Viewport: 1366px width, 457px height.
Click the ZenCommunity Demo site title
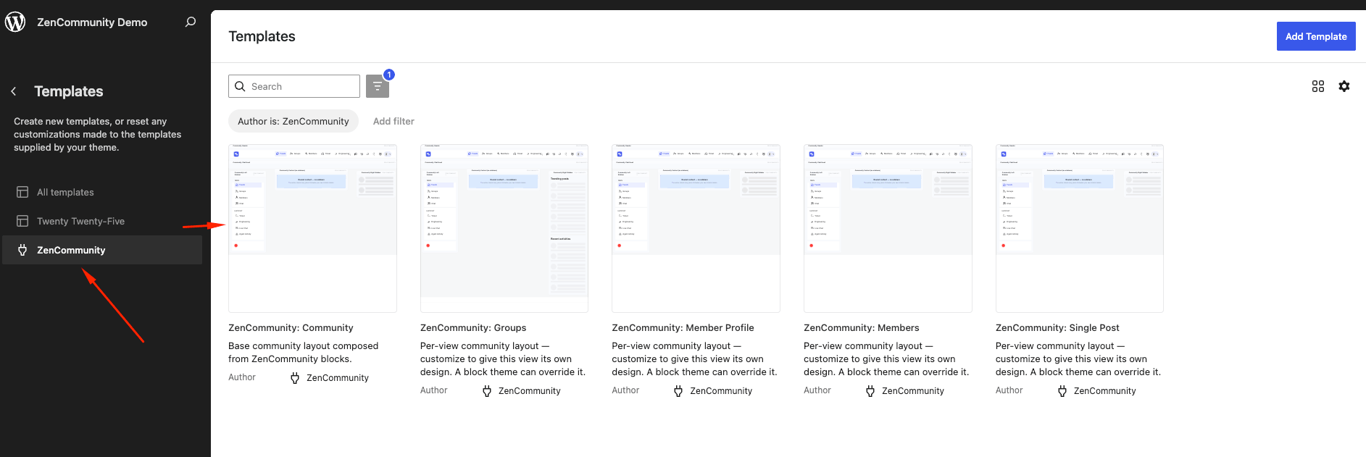(x=92, y=22)
